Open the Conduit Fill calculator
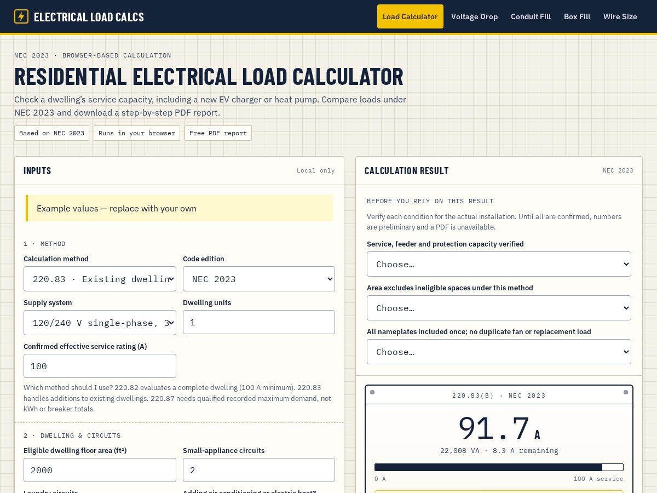This screenshot has width=657, height=493. coord(531,16)
